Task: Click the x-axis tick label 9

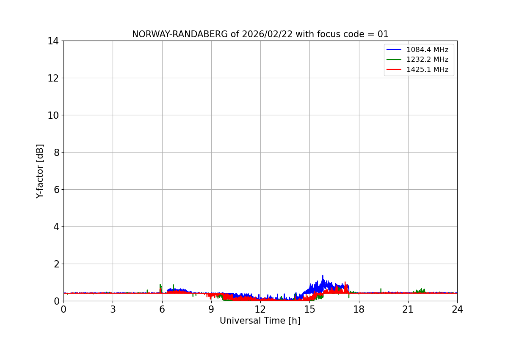Action: click(211, 309)
